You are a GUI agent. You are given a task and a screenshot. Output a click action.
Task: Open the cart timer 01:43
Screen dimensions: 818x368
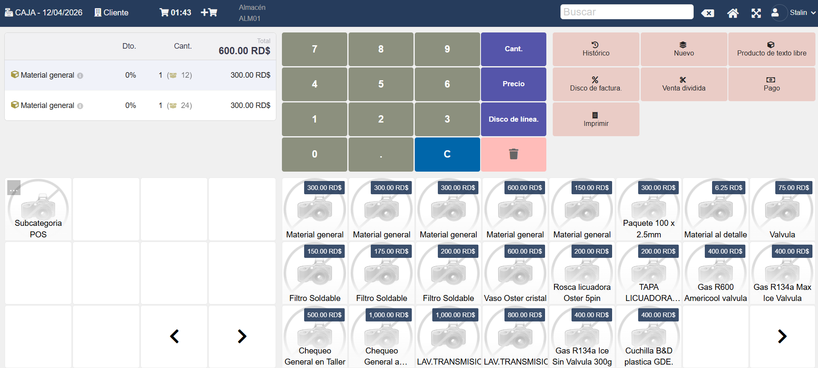175,12
